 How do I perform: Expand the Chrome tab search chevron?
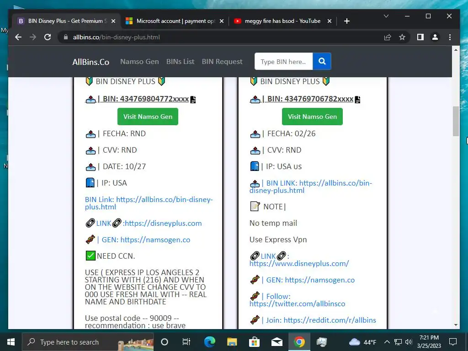click(x=386, y=16)
